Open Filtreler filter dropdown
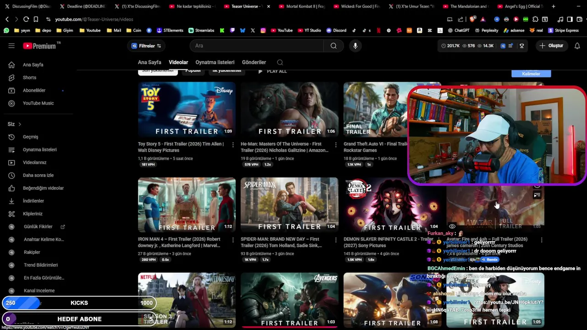This screenshot has height=330, width=587. (146, 46)
